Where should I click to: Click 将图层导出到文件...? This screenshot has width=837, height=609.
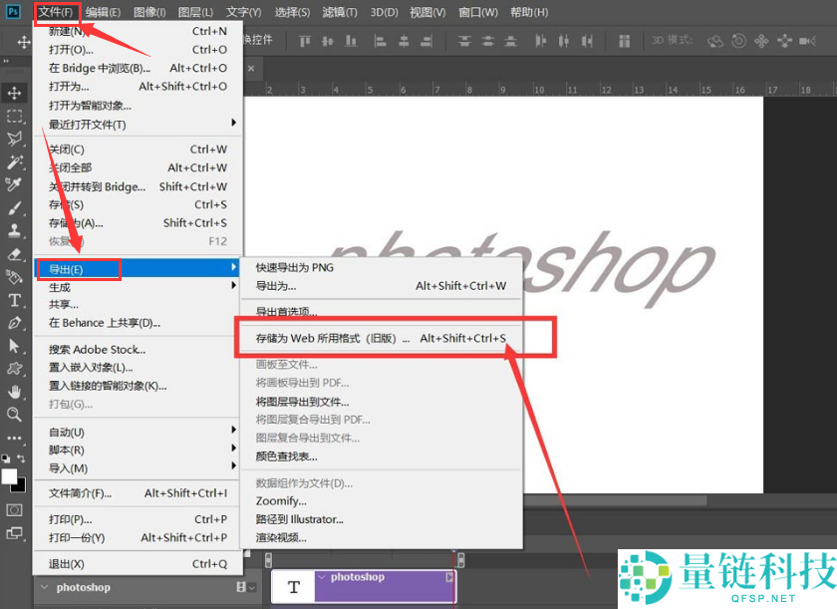[302, 402]
